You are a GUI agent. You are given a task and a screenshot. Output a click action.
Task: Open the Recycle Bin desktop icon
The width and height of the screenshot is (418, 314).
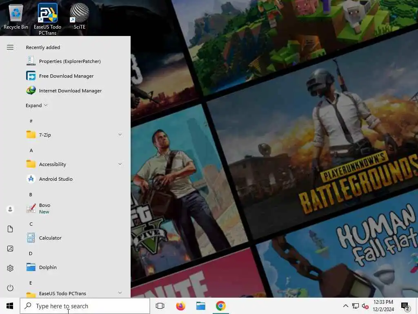16,17
